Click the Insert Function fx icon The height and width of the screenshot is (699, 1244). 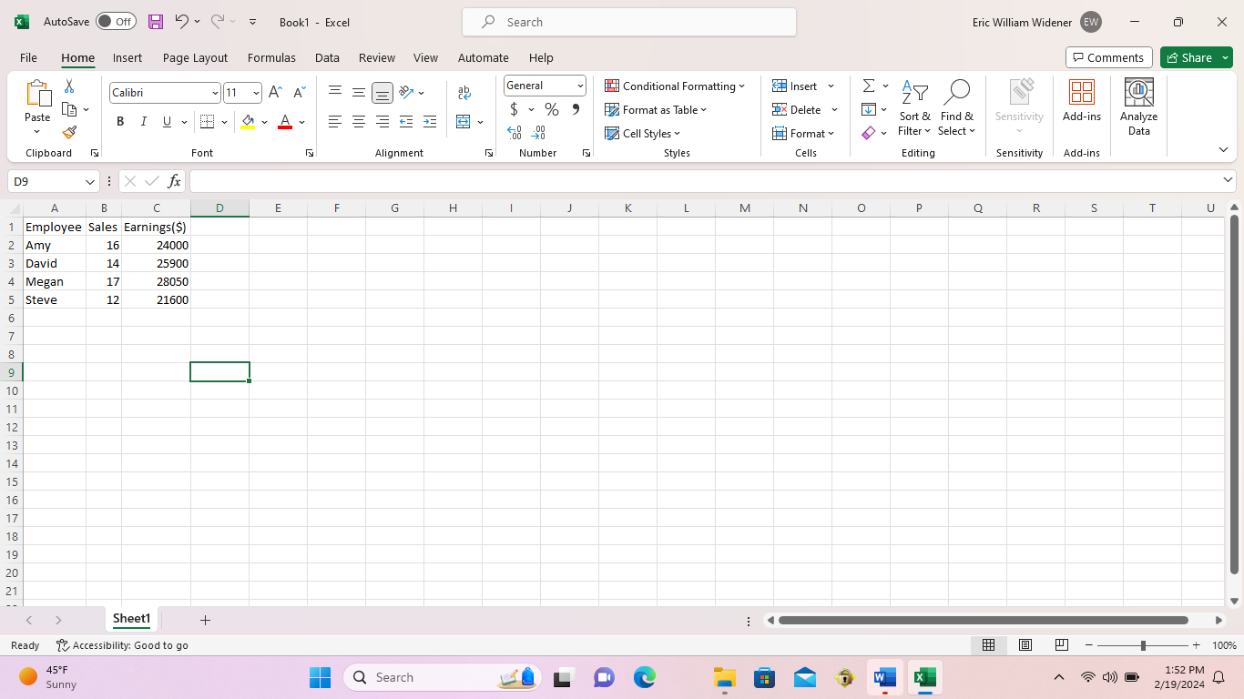pos(175,181)
